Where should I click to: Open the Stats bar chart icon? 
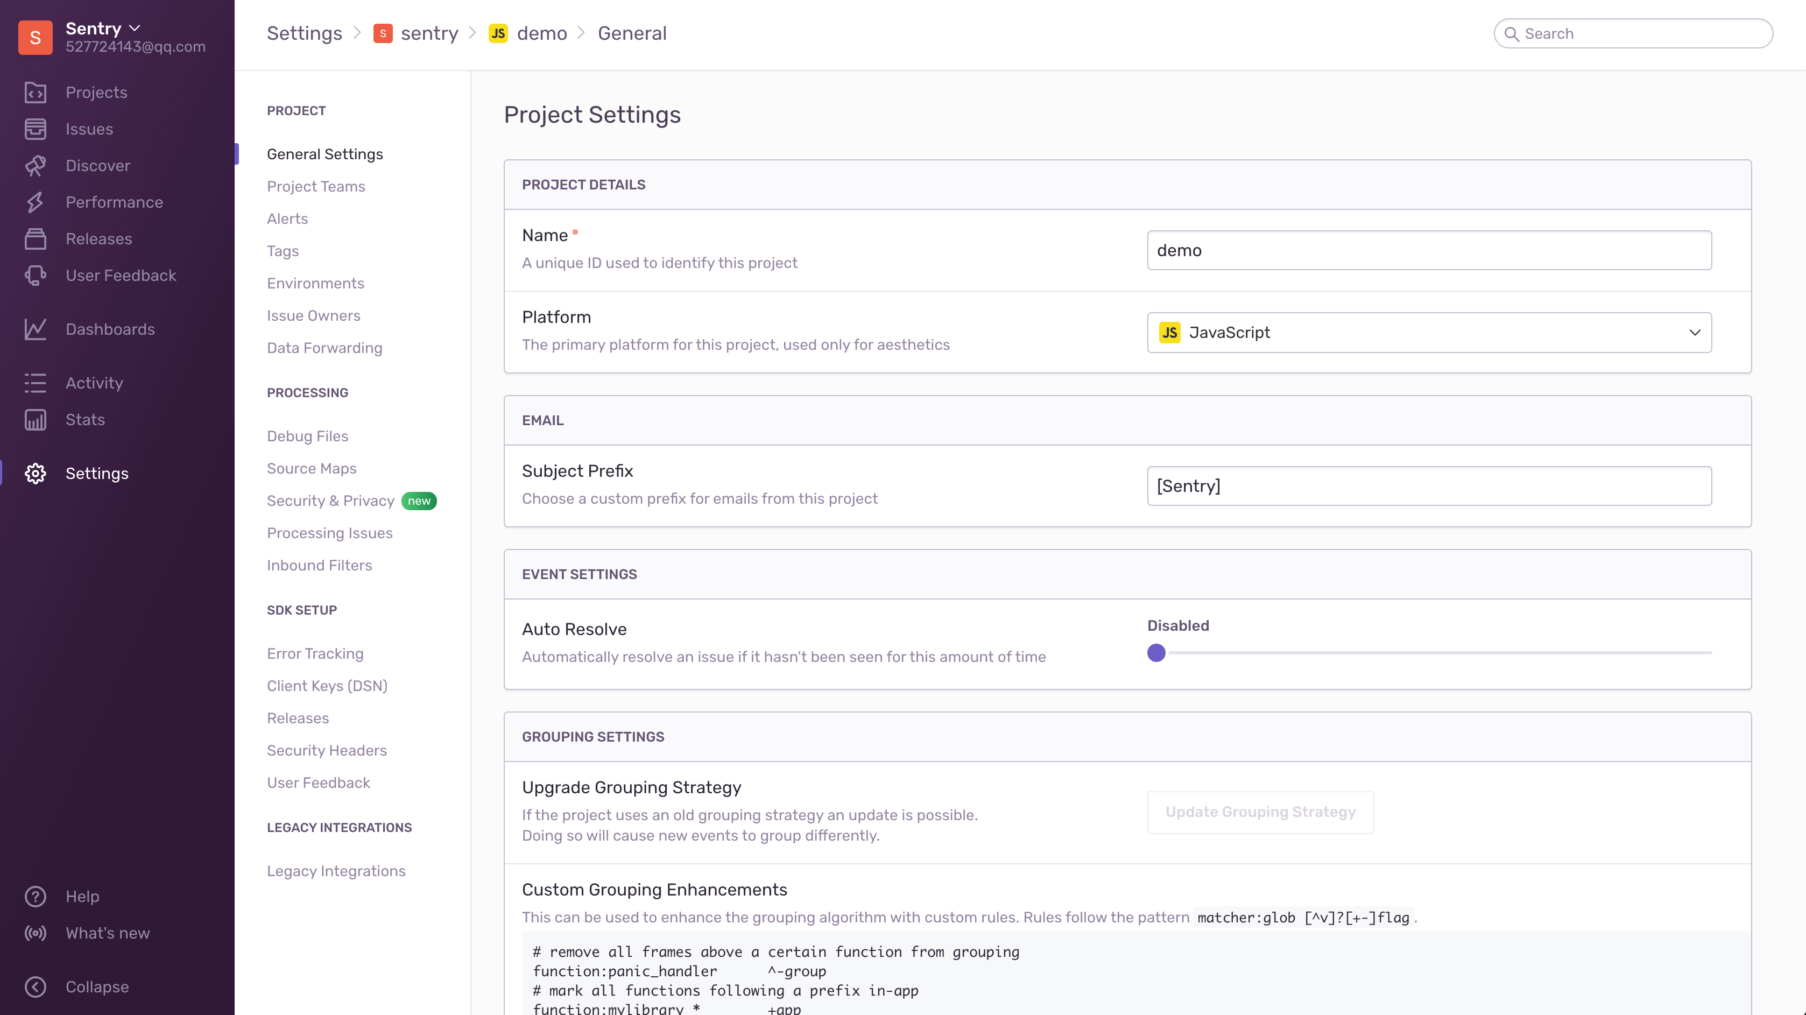point(35,419)
